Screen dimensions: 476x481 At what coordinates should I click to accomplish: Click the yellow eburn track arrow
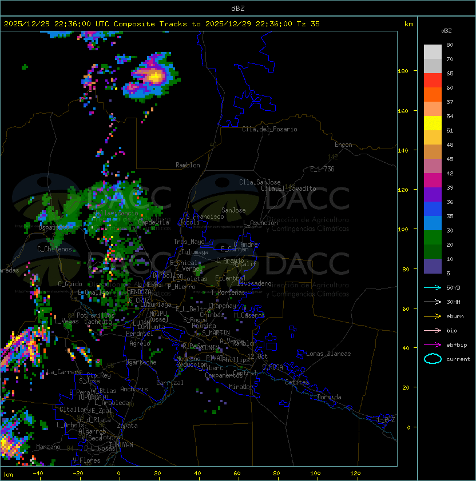(x=433, y=316)
